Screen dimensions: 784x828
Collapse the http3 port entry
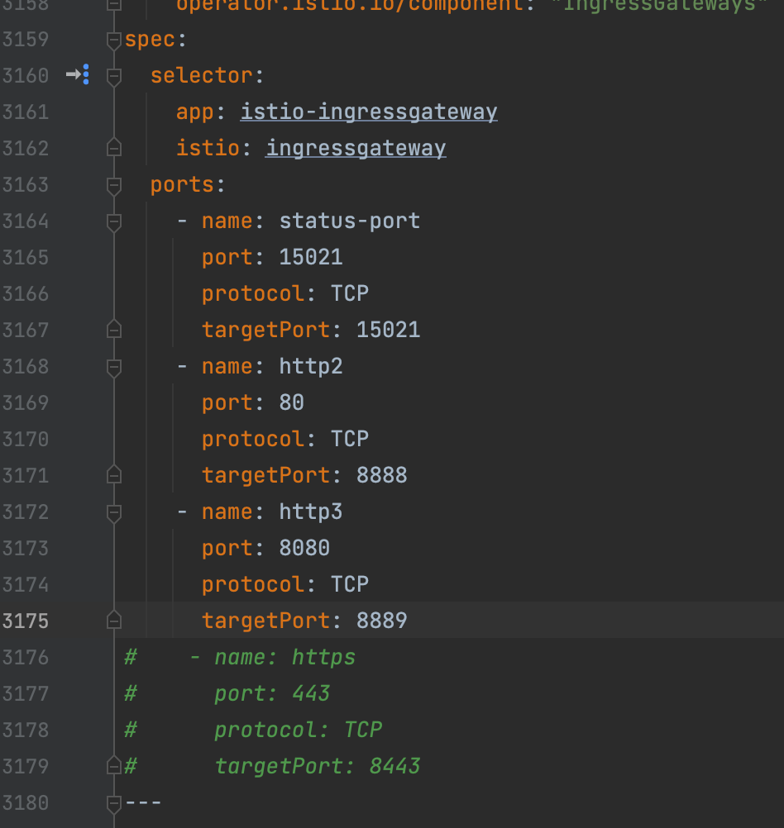pos(114,512)
